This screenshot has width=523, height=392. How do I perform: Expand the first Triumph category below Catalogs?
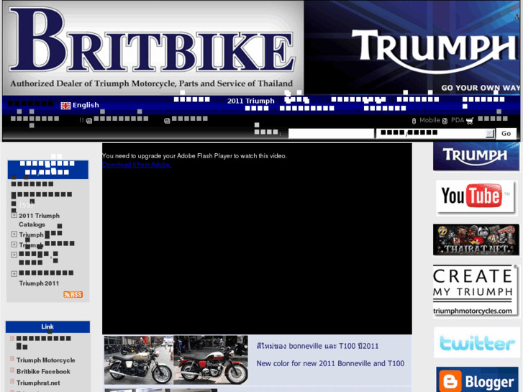(x=14, y=234)
